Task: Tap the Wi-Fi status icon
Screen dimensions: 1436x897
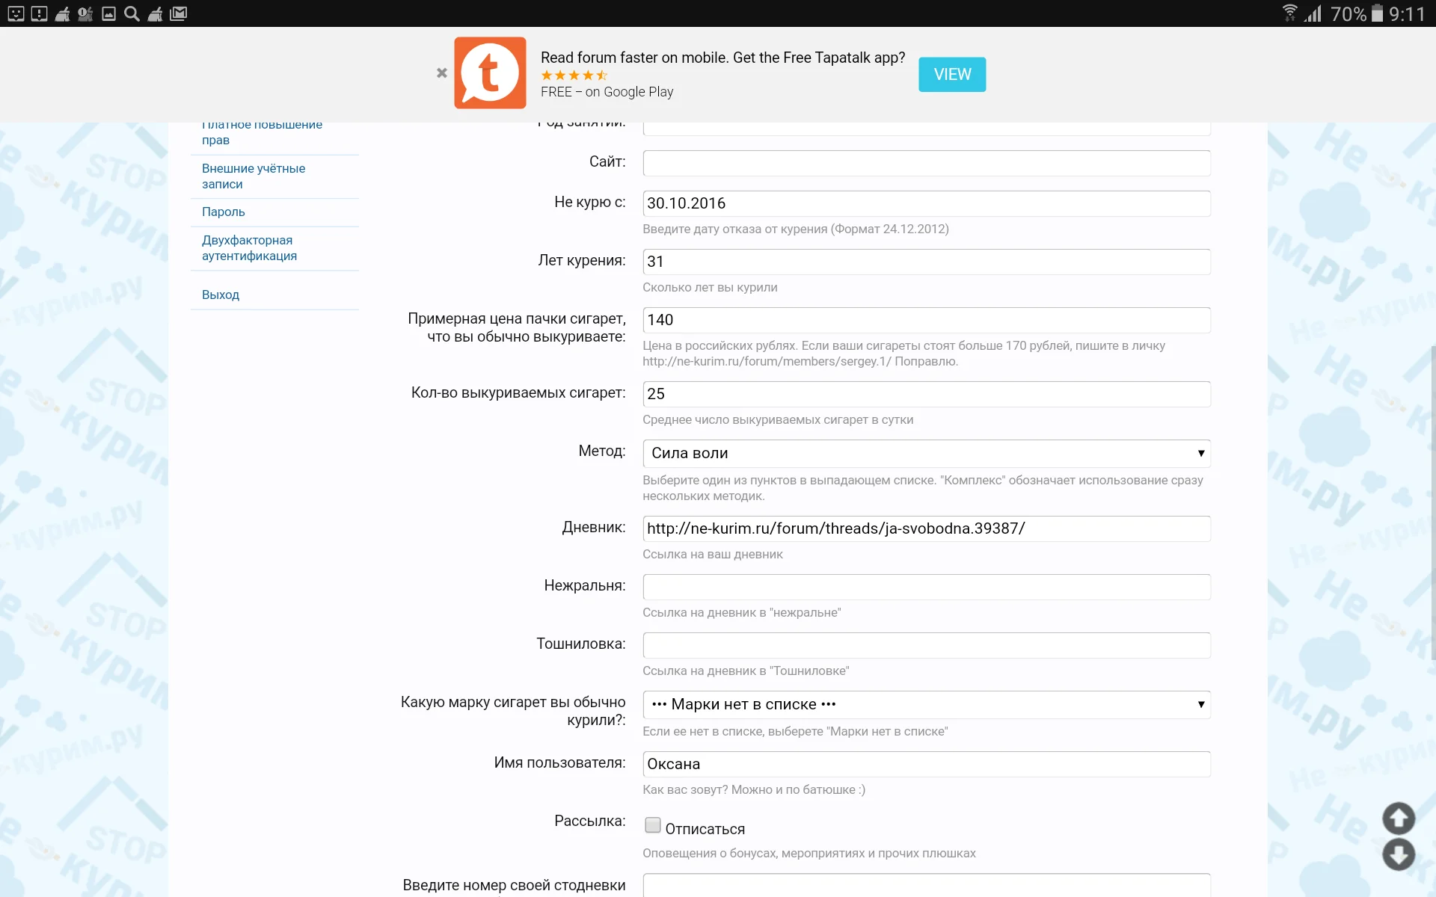Action: 1289,13
